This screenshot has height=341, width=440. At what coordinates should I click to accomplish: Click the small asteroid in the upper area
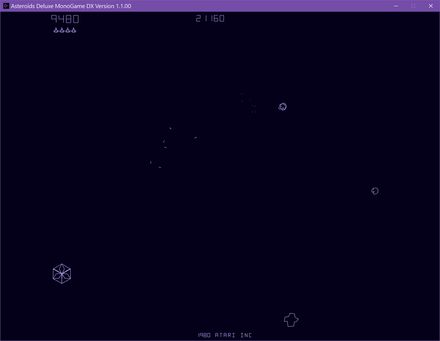[x=282, y=107]
